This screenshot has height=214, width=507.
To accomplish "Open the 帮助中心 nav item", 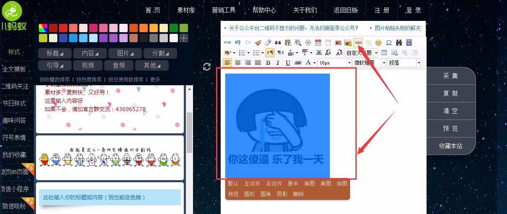I will click(x=264, y=10).
